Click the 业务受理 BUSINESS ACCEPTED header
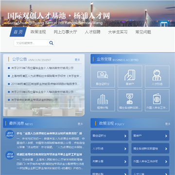Viewport: 175px width, 175px height. click(x=118, y=59)
